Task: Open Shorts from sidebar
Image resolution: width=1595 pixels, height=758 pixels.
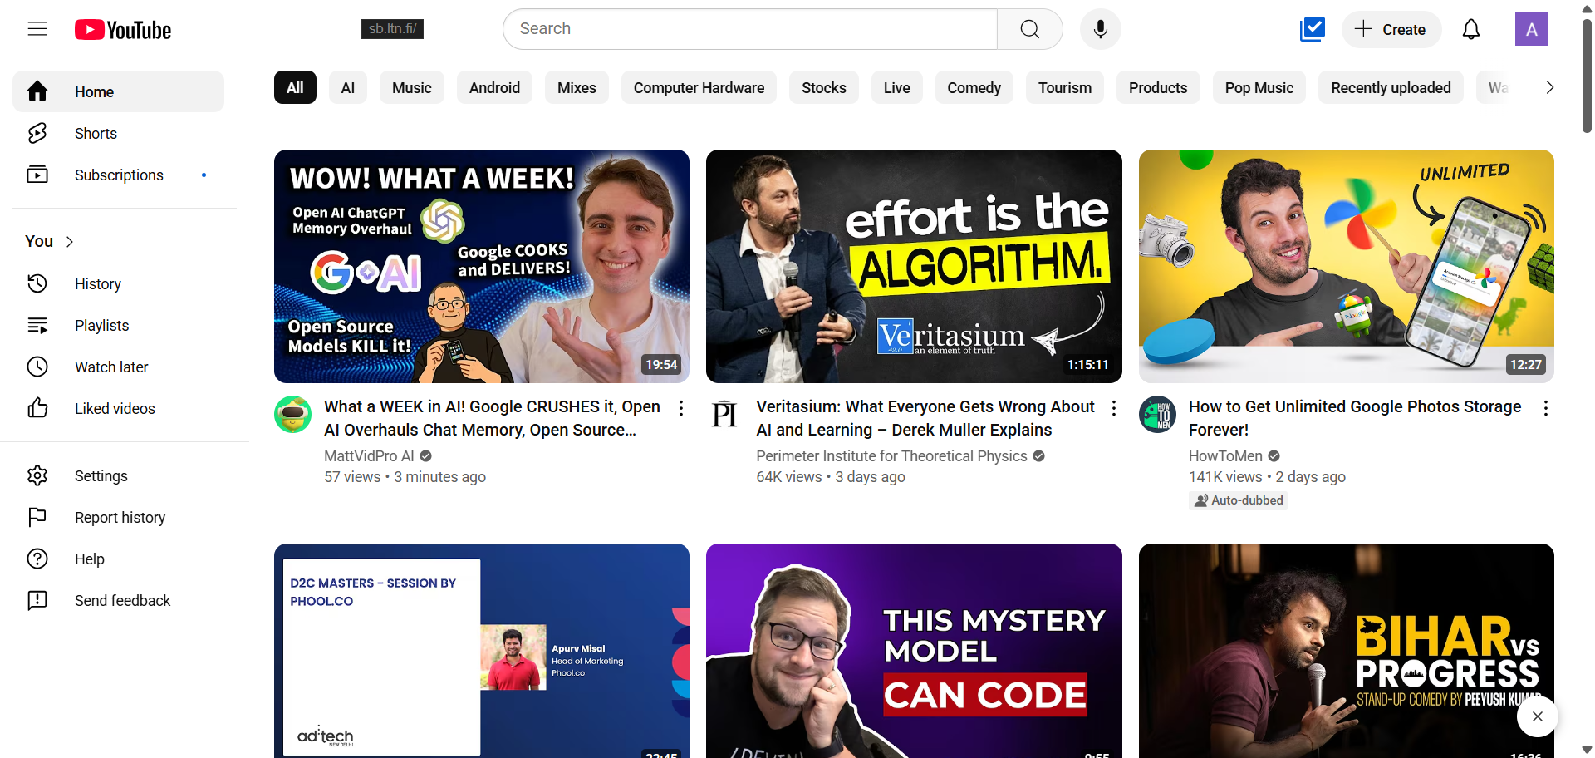Action: tap(119, 133)
